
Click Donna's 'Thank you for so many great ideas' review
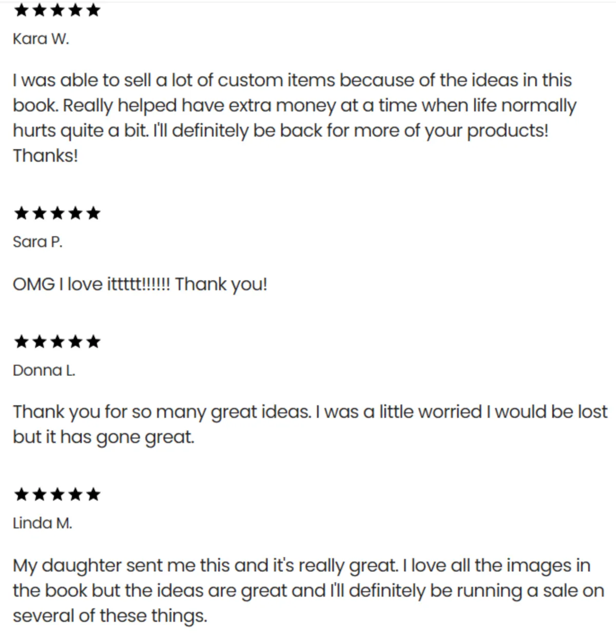308,412
